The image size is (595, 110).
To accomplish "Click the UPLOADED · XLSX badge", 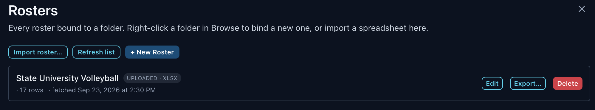I will click(x=152, y=78).
